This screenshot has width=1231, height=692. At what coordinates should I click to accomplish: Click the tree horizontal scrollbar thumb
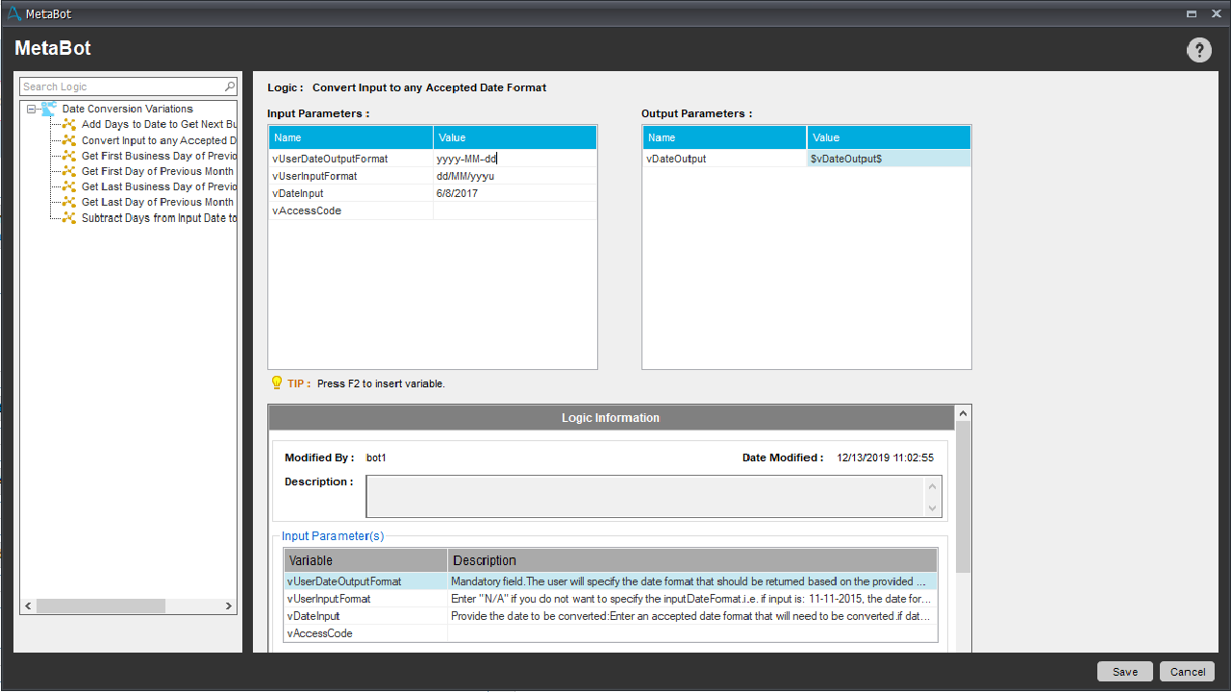point(100,606)
